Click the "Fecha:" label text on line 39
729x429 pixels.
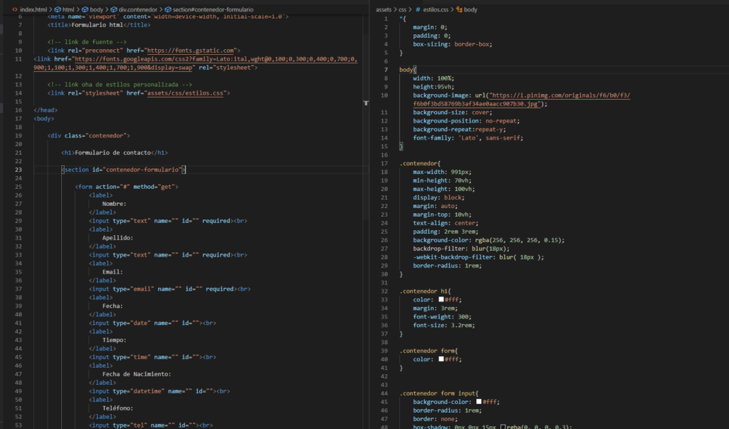(x=112, y=306)
